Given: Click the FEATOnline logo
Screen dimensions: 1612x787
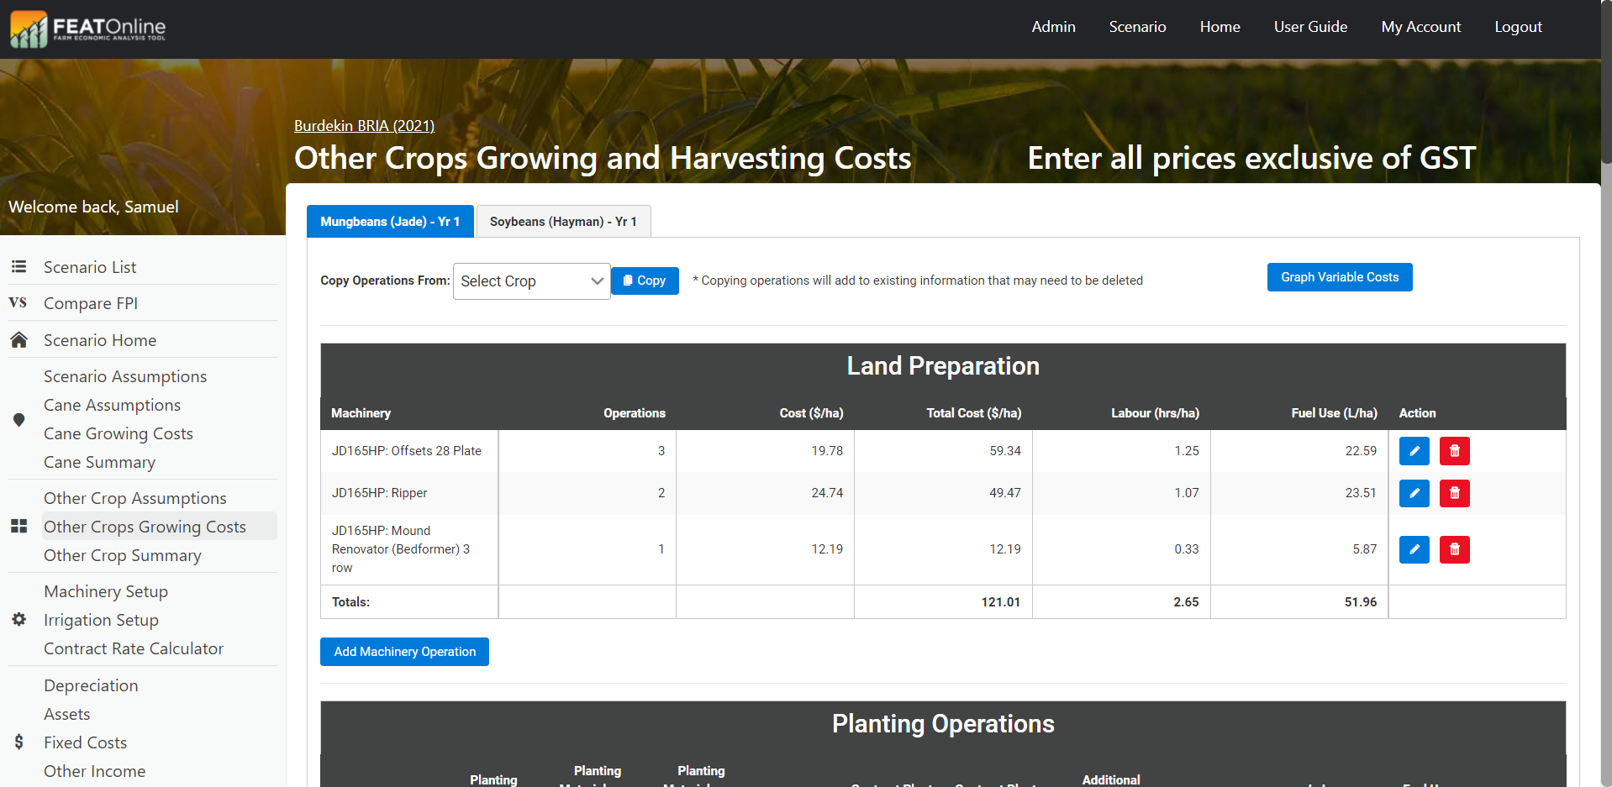Looking at the screenshot, I should coord(88,29).
